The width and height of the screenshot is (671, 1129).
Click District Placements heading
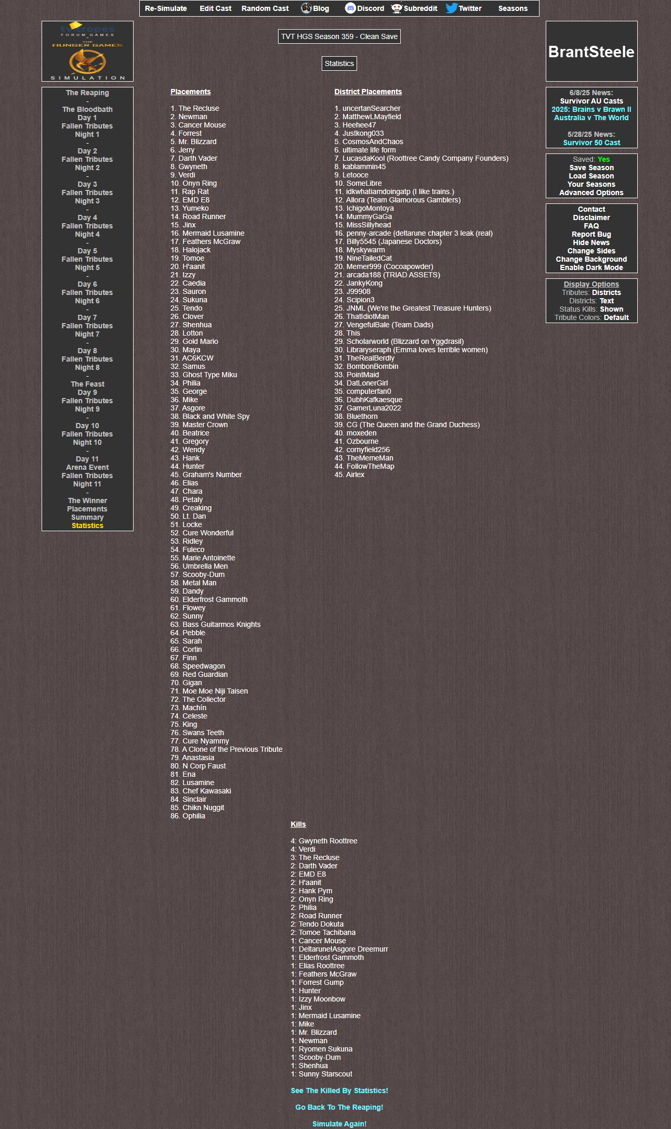click(x=368, y=92)
